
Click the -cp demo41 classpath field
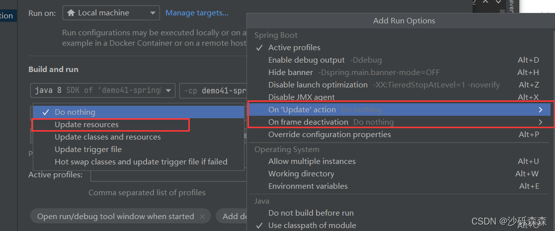click(213, 90)
